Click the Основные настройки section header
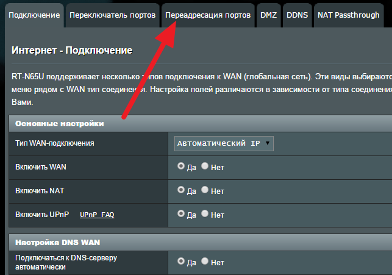Viewport: 392px width, 275px height. pos(59,123)
